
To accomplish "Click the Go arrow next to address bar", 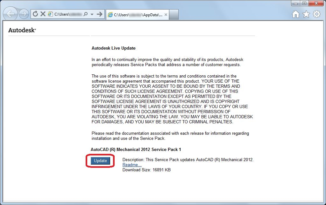I will click(x=100, y=14).
